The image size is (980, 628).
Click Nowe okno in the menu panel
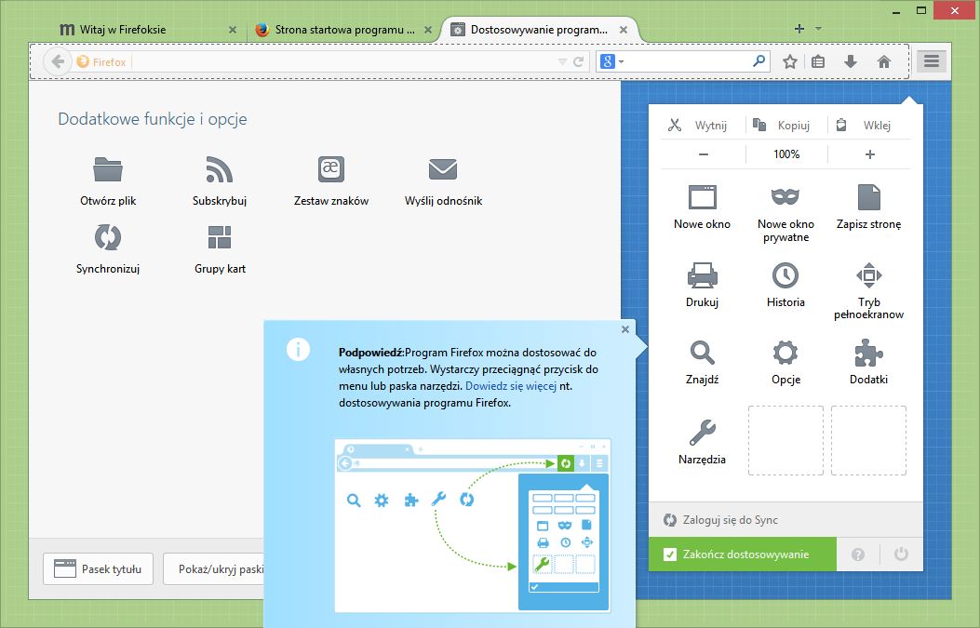(702, 207)
